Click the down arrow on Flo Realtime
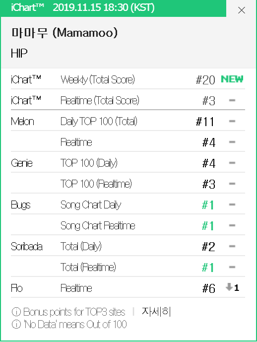Screen dimensions: 257x342 point(229,287)
